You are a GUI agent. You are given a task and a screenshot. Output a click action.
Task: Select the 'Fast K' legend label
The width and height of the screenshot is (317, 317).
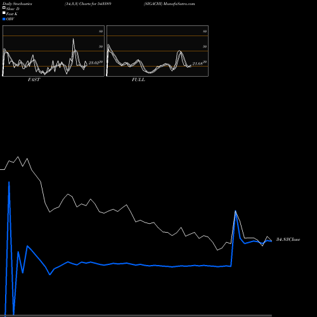tap(12, 14)
